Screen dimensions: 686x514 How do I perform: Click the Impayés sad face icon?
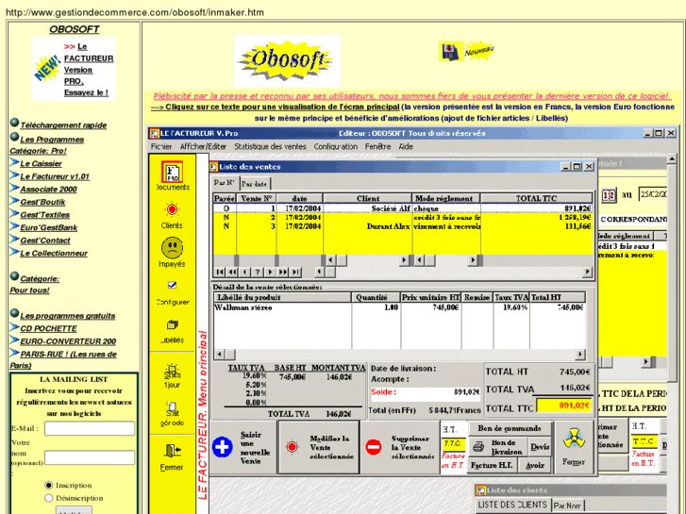(172, 248)
